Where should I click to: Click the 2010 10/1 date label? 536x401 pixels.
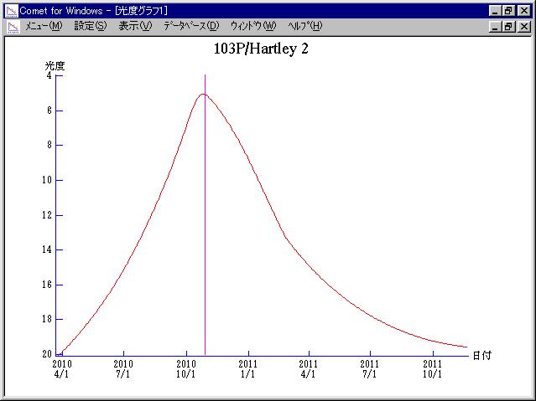click(x=186, y=368)
